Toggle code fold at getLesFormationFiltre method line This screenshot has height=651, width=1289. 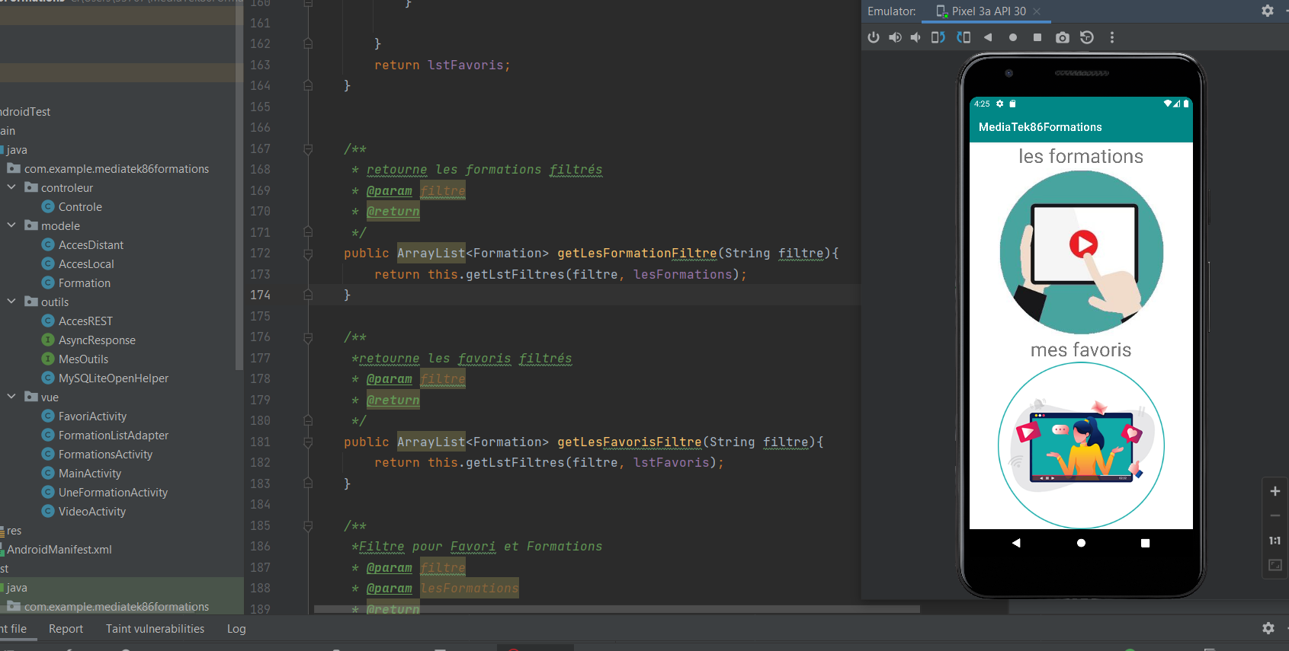point(308,254)
